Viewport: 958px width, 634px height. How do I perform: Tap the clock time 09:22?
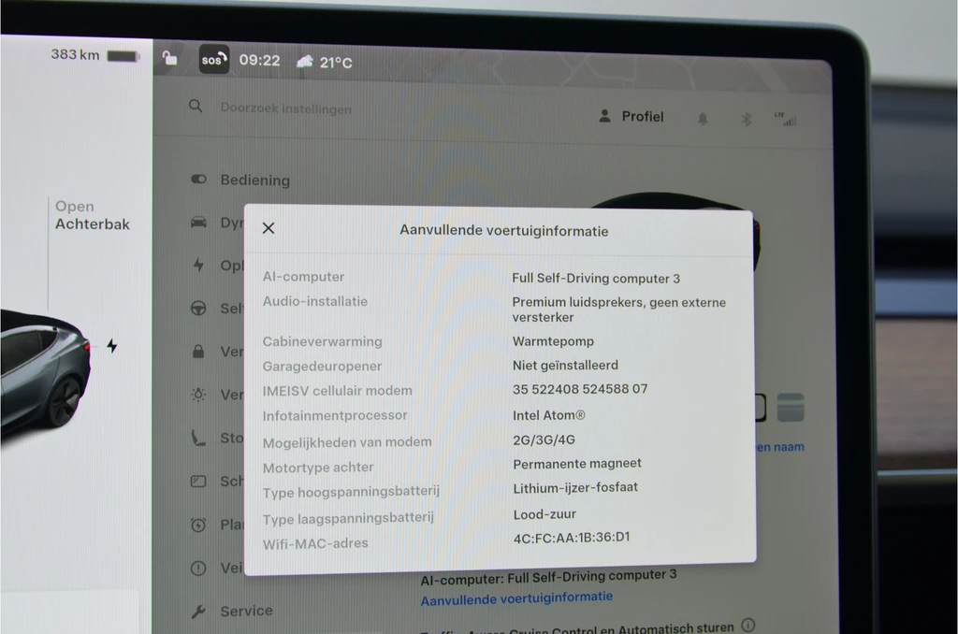(x=260, y=60)
